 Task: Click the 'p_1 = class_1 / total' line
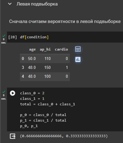pyautogui.click(x=43, y=120)
